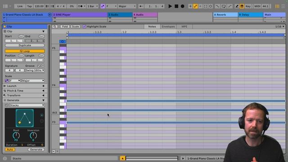Viewport: 288px width, 162px height.
Task: Toggle the Auto button in Generate panel
Action: (x=10, y=149)
